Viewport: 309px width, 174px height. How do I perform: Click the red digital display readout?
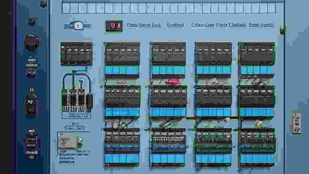point(114,26)
